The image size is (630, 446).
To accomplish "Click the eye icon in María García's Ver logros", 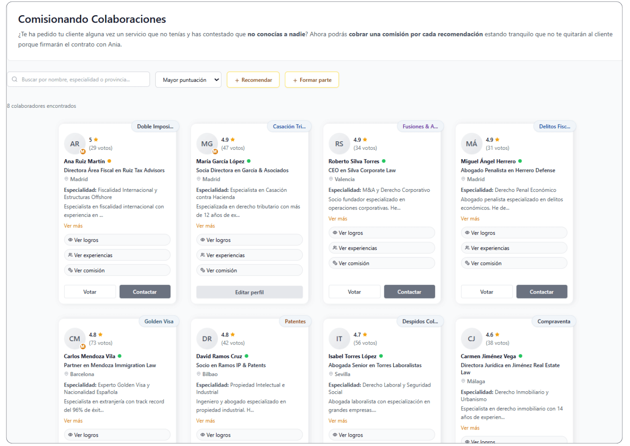I will tap(202, 240).
